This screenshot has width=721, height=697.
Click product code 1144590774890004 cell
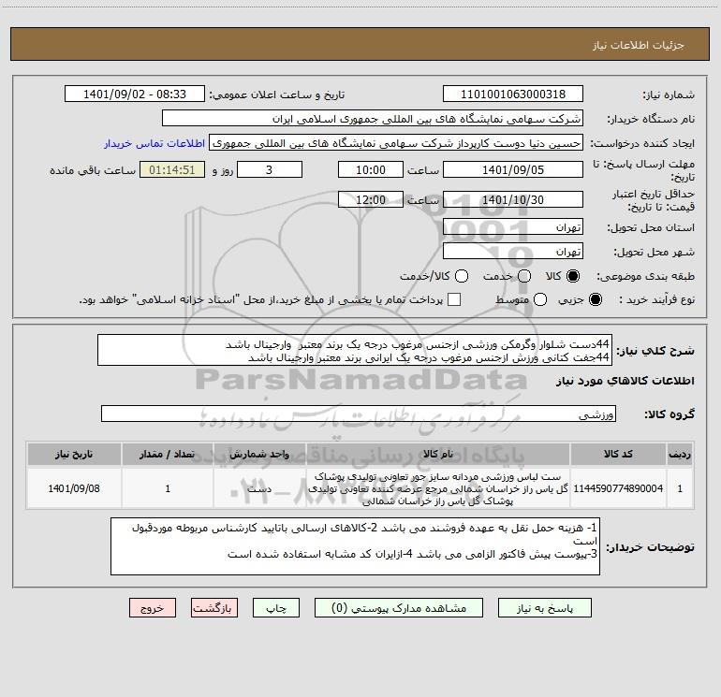click(618, 488)
